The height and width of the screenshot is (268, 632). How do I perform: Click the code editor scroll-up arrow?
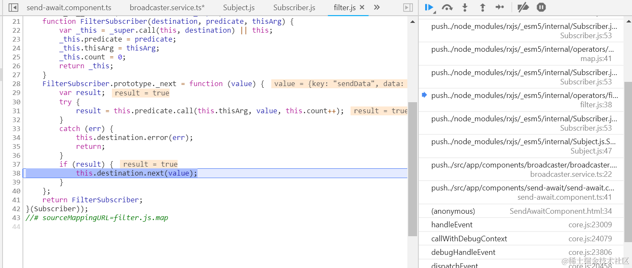412,22
